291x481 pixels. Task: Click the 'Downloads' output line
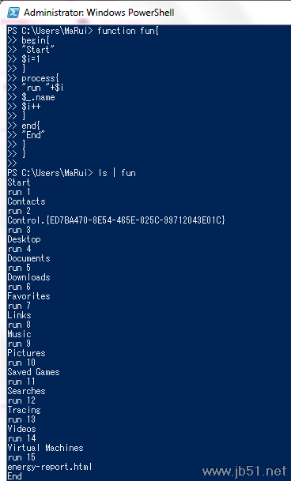click(x=28, y=277)
